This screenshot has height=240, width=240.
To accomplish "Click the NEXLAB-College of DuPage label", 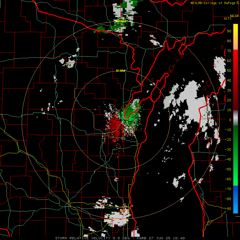I will [213, 3].
